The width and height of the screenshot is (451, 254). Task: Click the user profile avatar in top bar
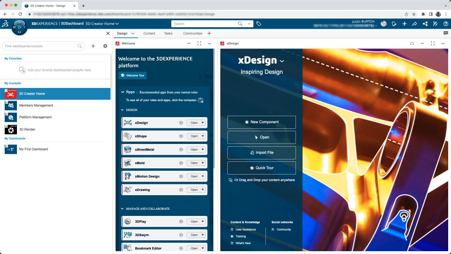pyautogui.click(x=384, y=24)
